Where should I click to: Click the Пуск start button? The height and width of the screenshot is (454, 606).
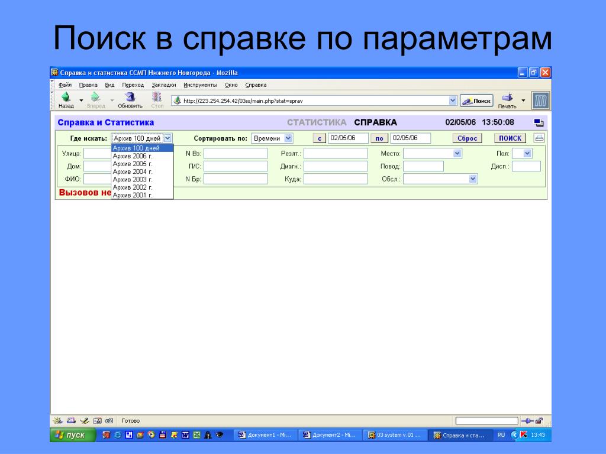click(x=70, y=435)
